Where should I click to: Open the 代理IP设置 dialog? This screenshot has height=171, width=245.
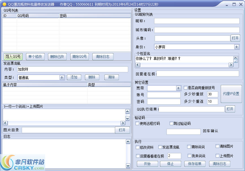pos(231,94)
